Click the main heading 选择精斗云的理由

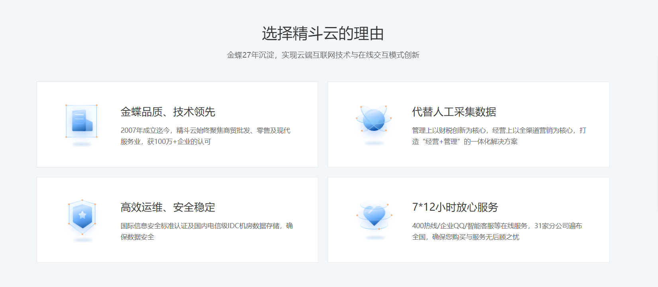tap(323, 33)
